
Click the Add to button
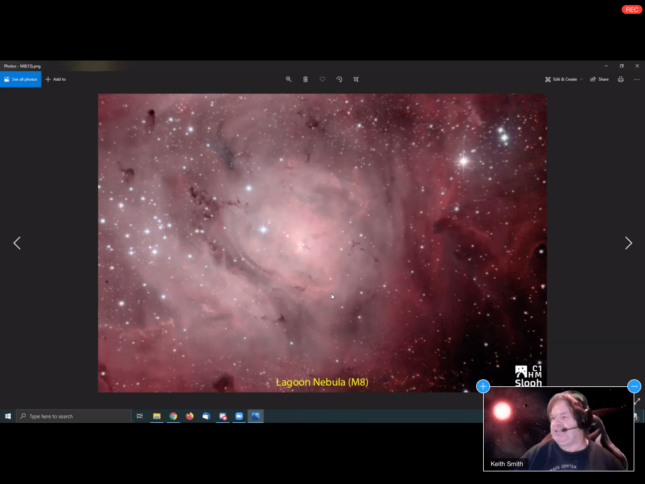point(55,79)
